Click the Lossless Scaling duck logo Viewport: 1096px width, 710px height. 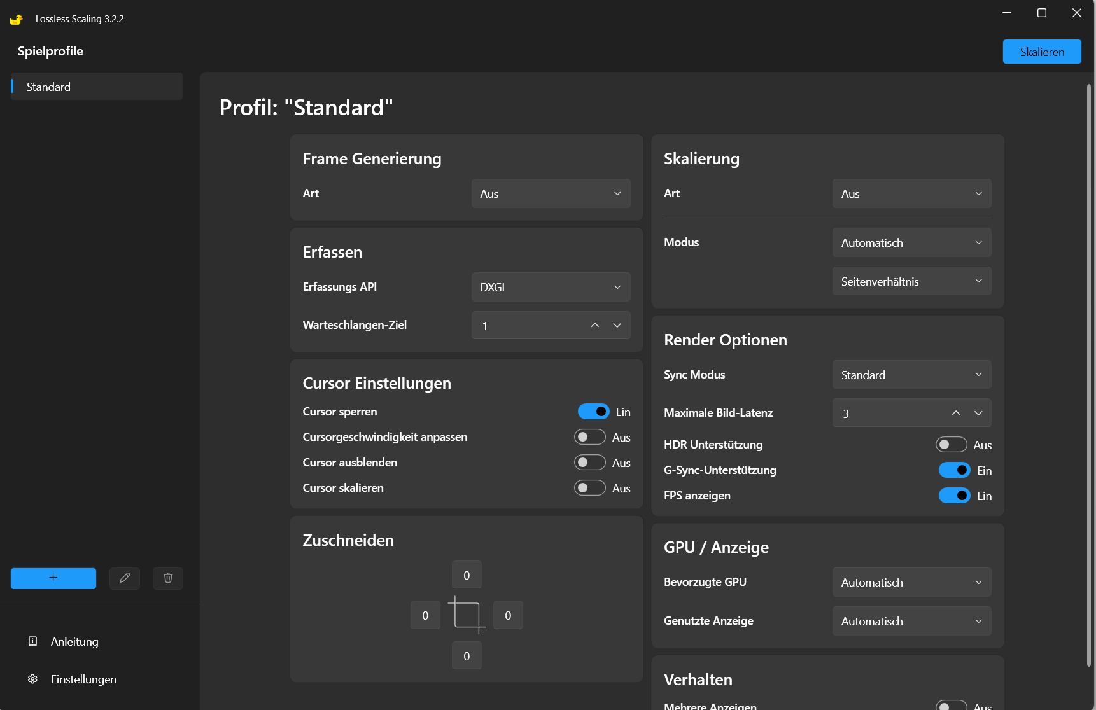point(17,19)
